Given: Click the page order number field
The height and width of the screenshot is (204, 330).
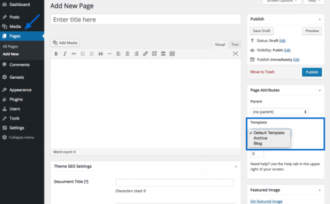Looking at the screenshot, I should click(x=257, y=154).
